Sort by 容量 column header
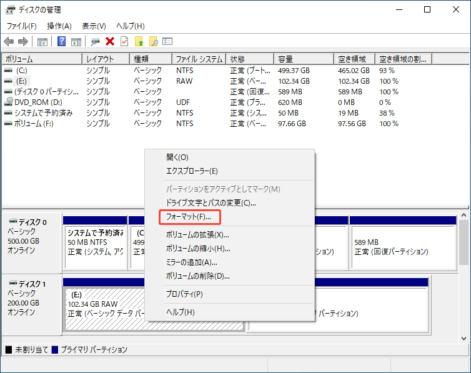Image resolution: width=471 pixels, height=373 pixels. click(304, 59)
